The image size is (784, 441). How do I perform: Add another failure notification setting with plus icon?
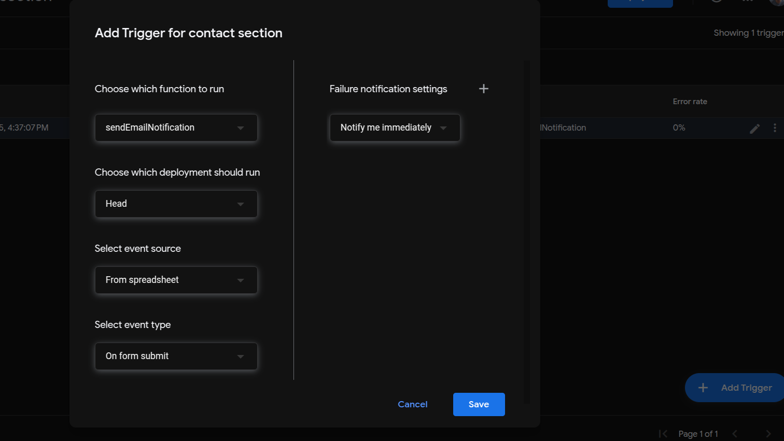pos(483,89)
